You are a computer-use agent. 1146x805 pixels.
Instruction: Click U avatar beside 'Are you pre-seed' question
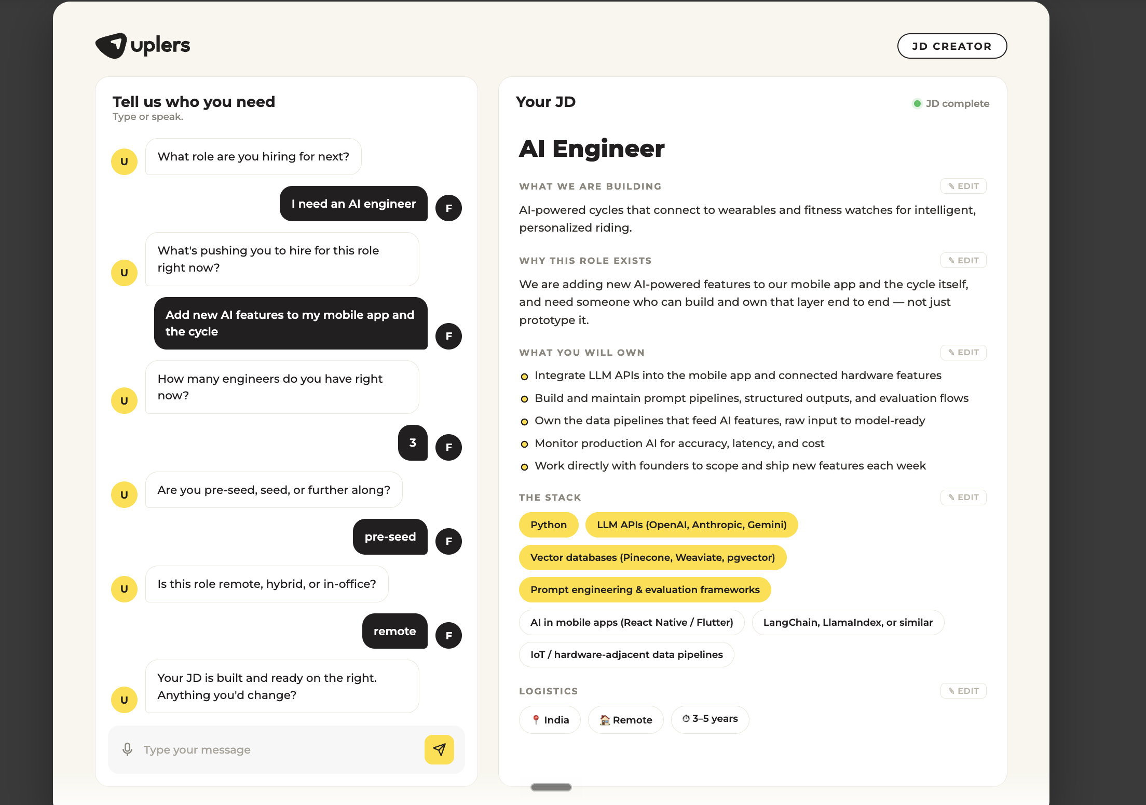[124, 495]
